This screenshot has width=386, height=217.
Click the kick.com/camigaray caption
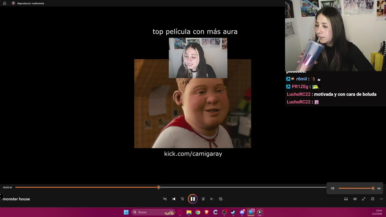point(193,154)
